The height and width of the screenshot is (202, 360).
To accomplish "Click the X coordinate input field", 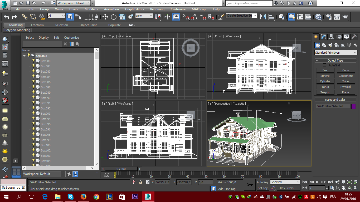I will tap(162, 182).
